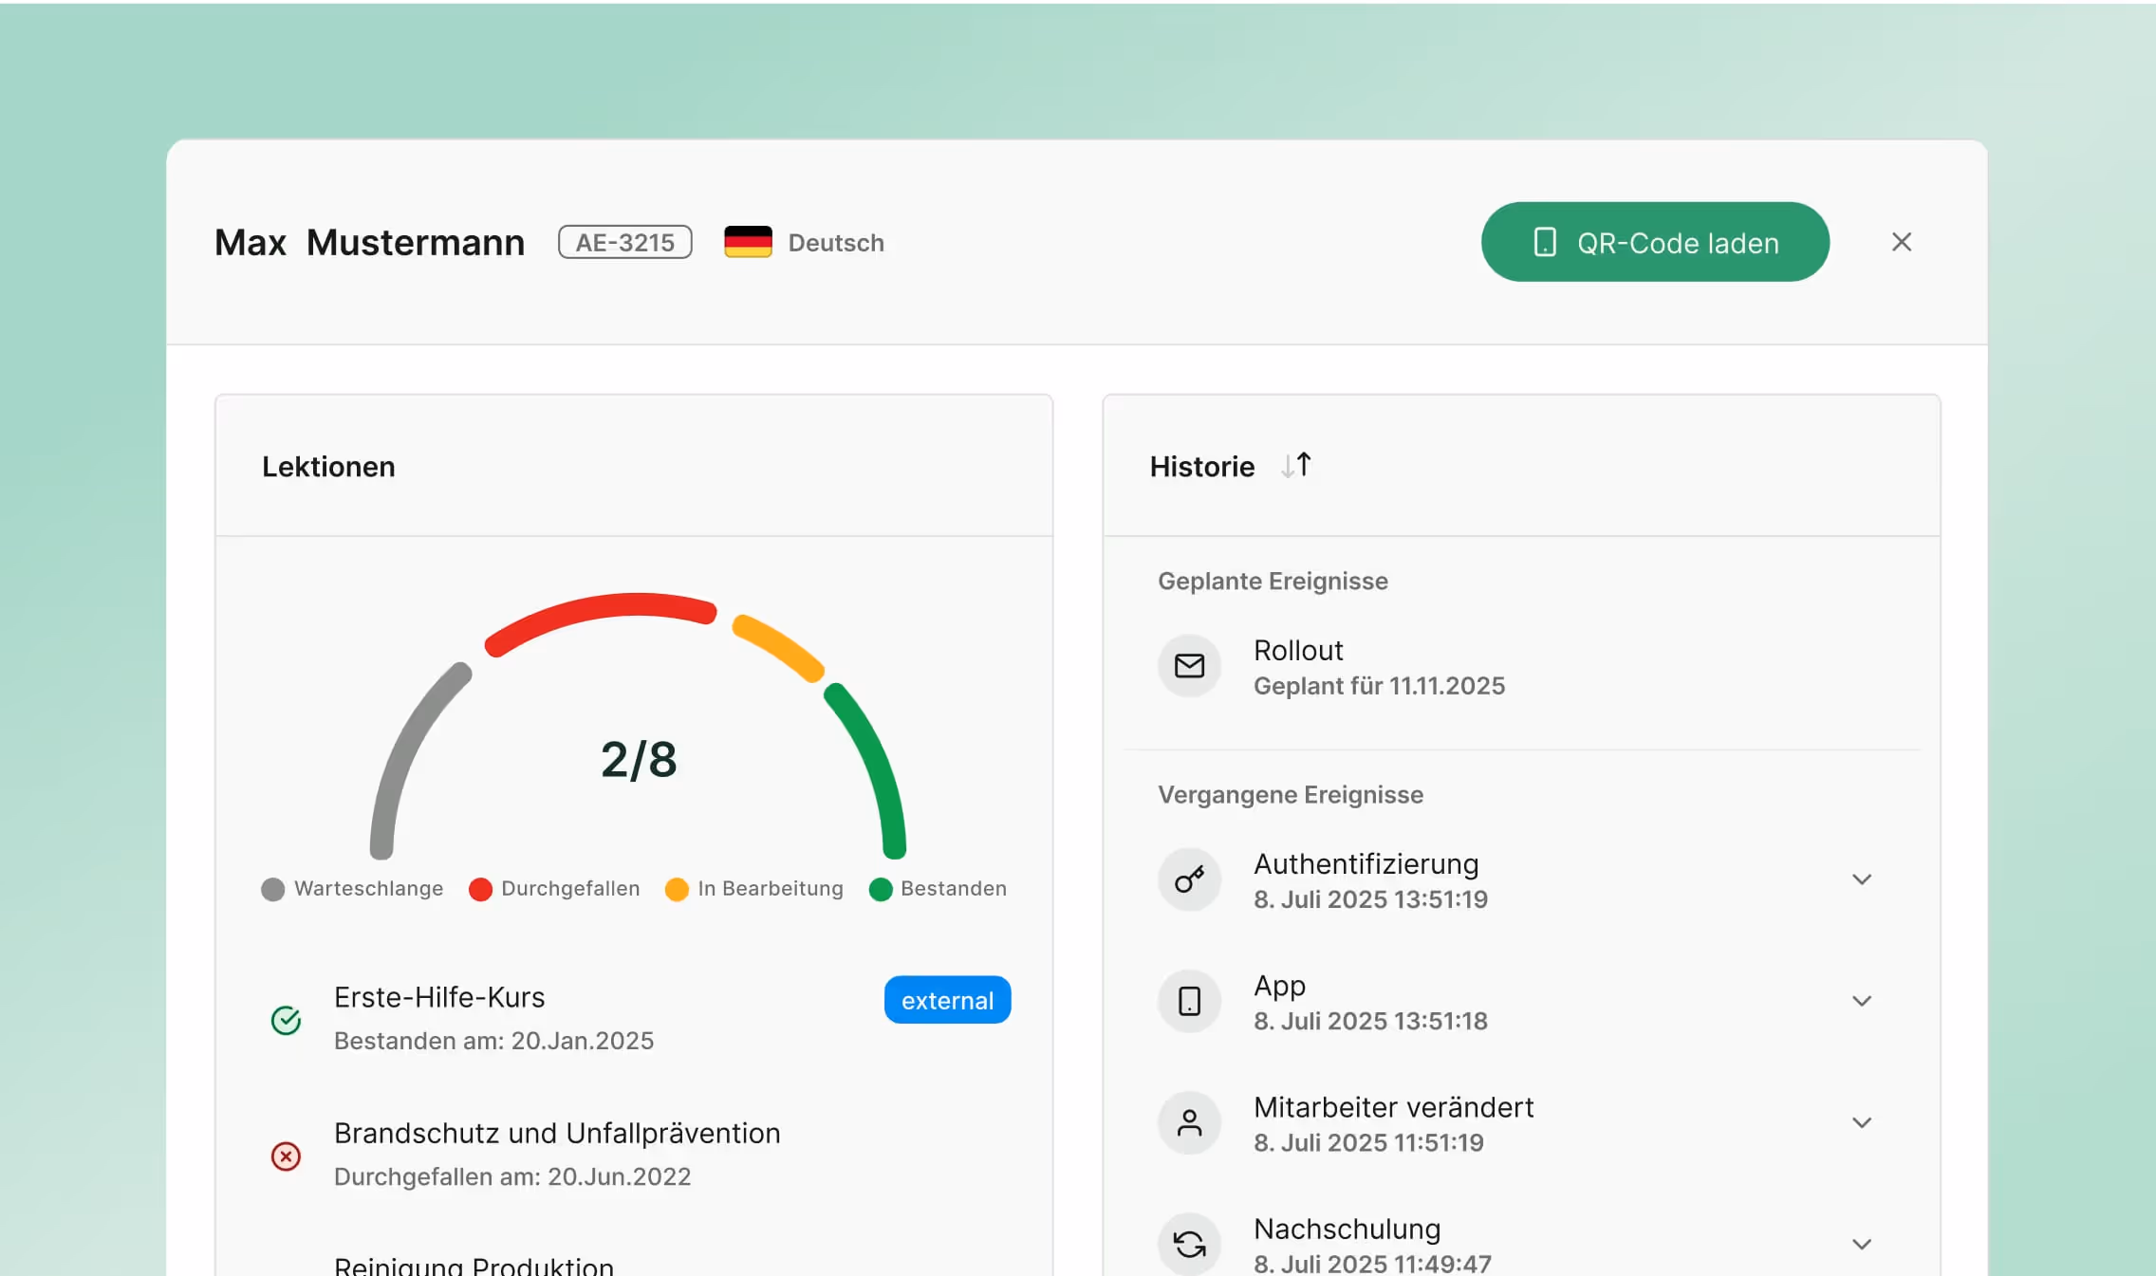Click the Mitarbeiter verändert person icon
Image resolution: width=2156 pixels, height=1276 pixels.
coord(1189,1122)
